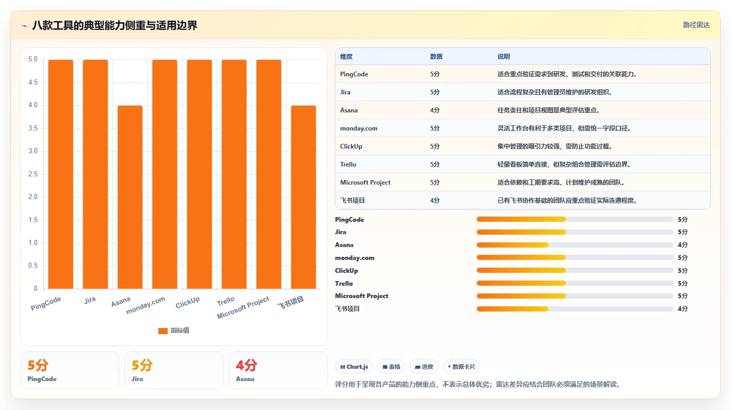The width and height of the screenshot is (731, 410).
Task: Click the heading 八款工具的典型能力侧重与适用边界
Action: tap(115, 25)
